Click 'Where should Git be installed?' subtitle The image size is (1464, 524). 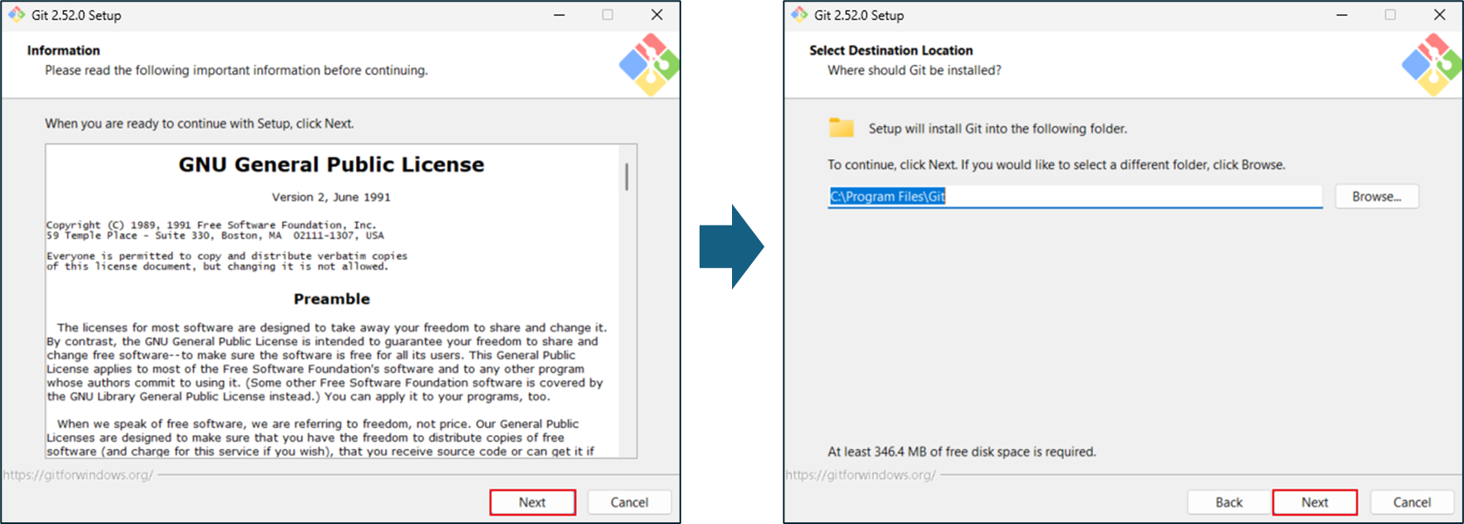click(x=914, y=71)
